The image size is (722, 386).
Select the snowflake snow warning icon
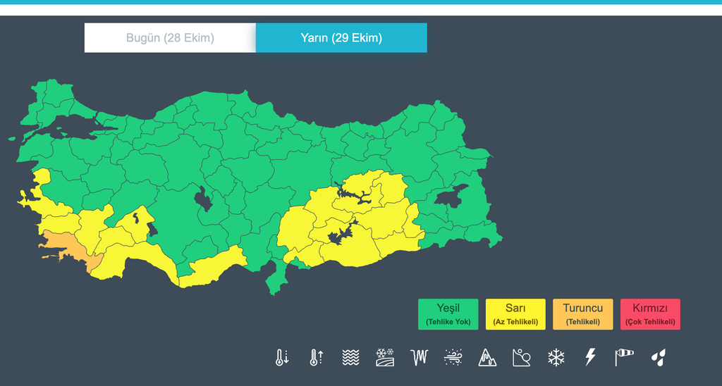tap(556, 358)
